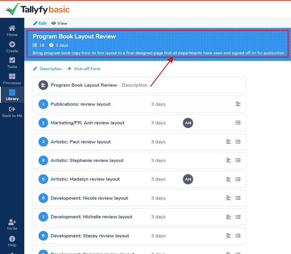Viewport: 291px width, 254px height.
Task: Click the grey description row icon
Action: click(x=43, y=85)
